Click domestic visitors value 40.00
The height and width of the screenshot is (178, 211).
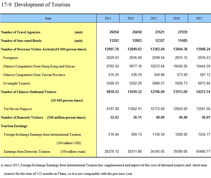pyautogui.click(x=160, y=118)
